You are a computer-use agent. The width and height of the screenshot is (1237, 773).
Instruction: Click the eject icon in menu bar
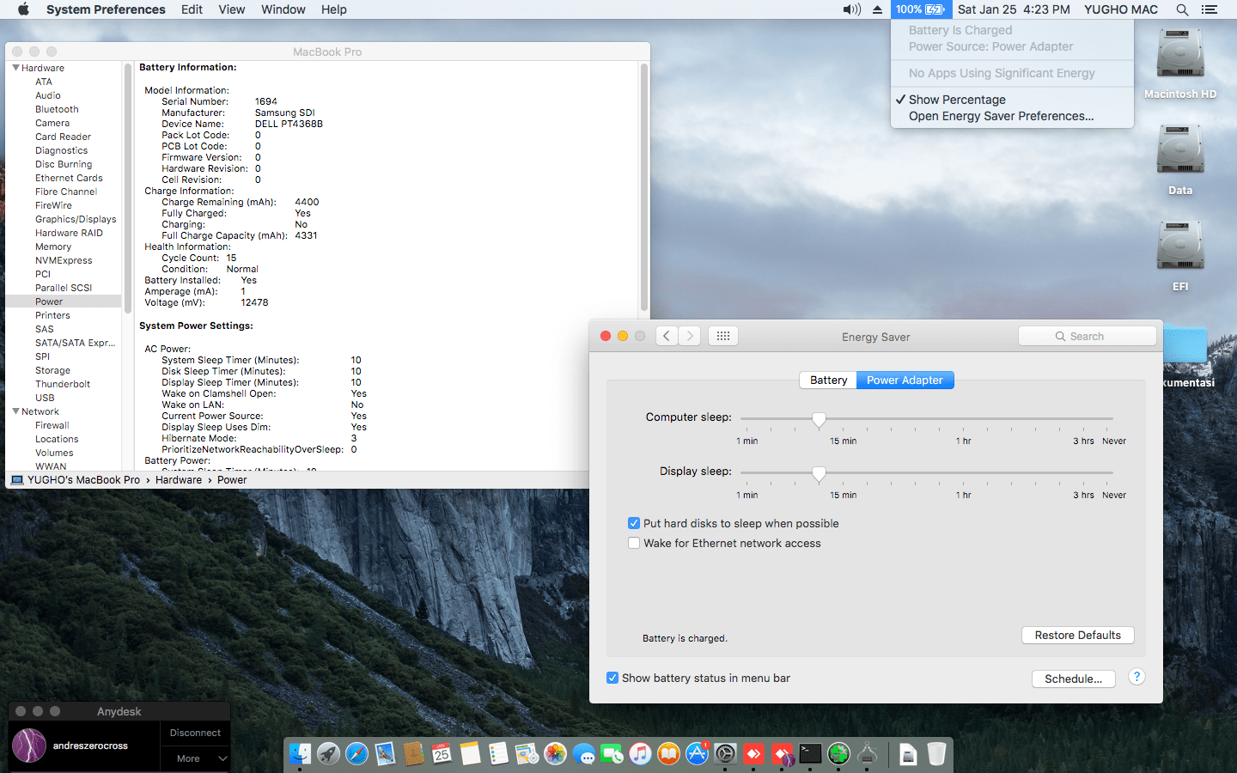coord(877,9)
